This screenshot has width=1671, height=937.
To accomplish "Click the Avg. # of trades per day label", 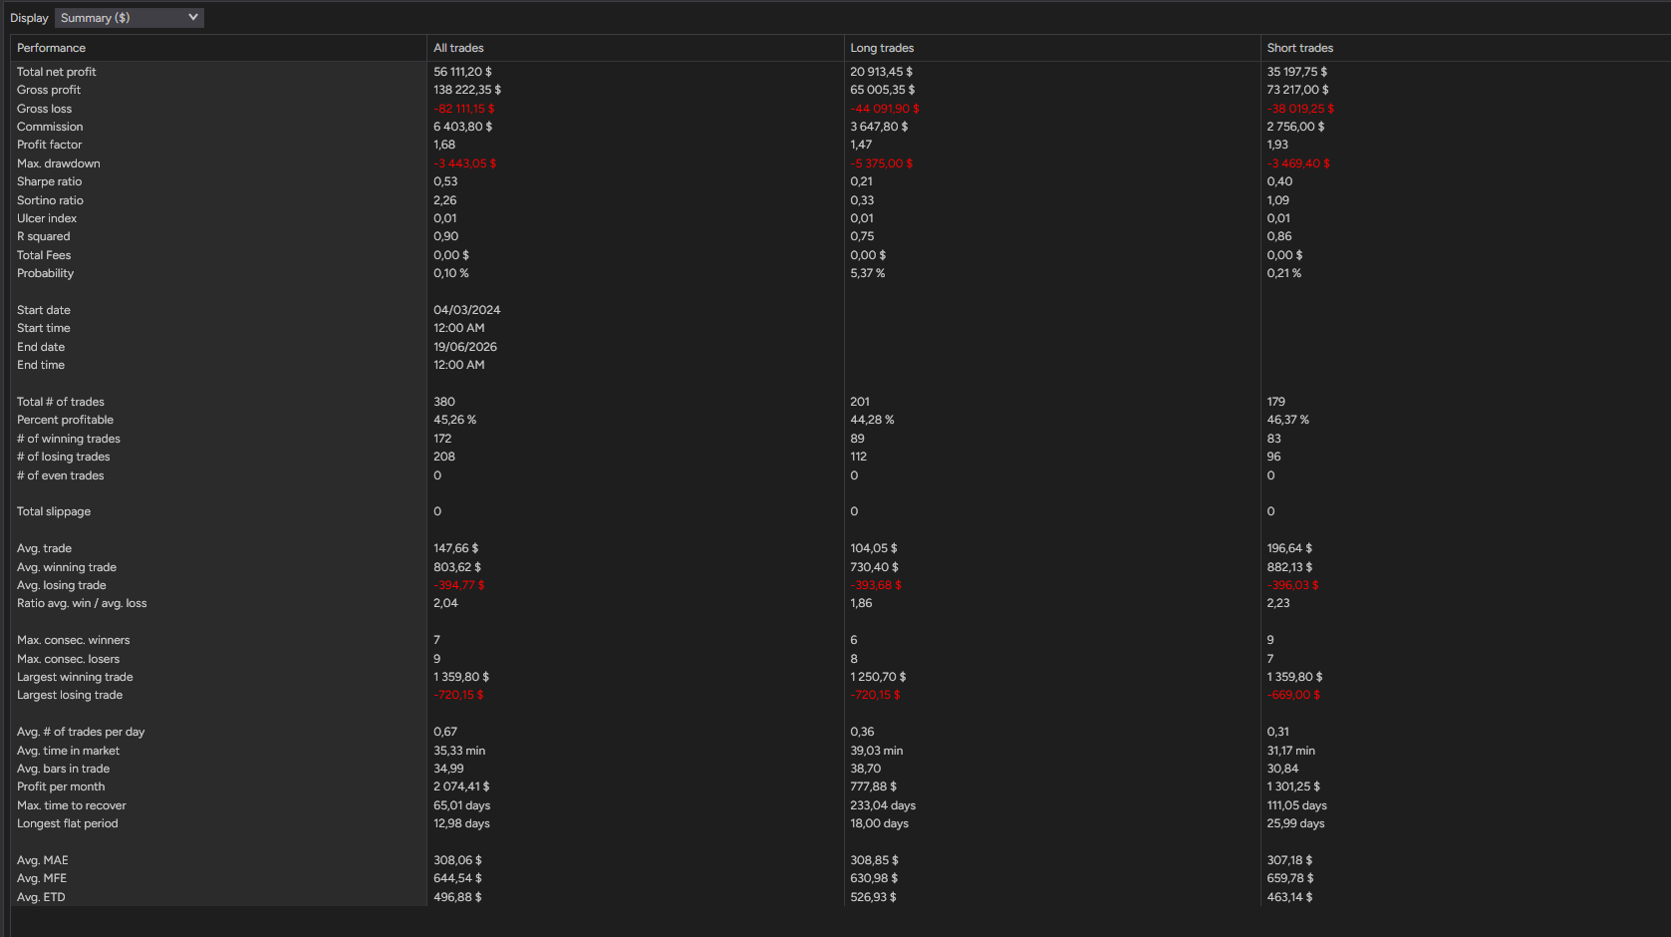I will point(81,732).
